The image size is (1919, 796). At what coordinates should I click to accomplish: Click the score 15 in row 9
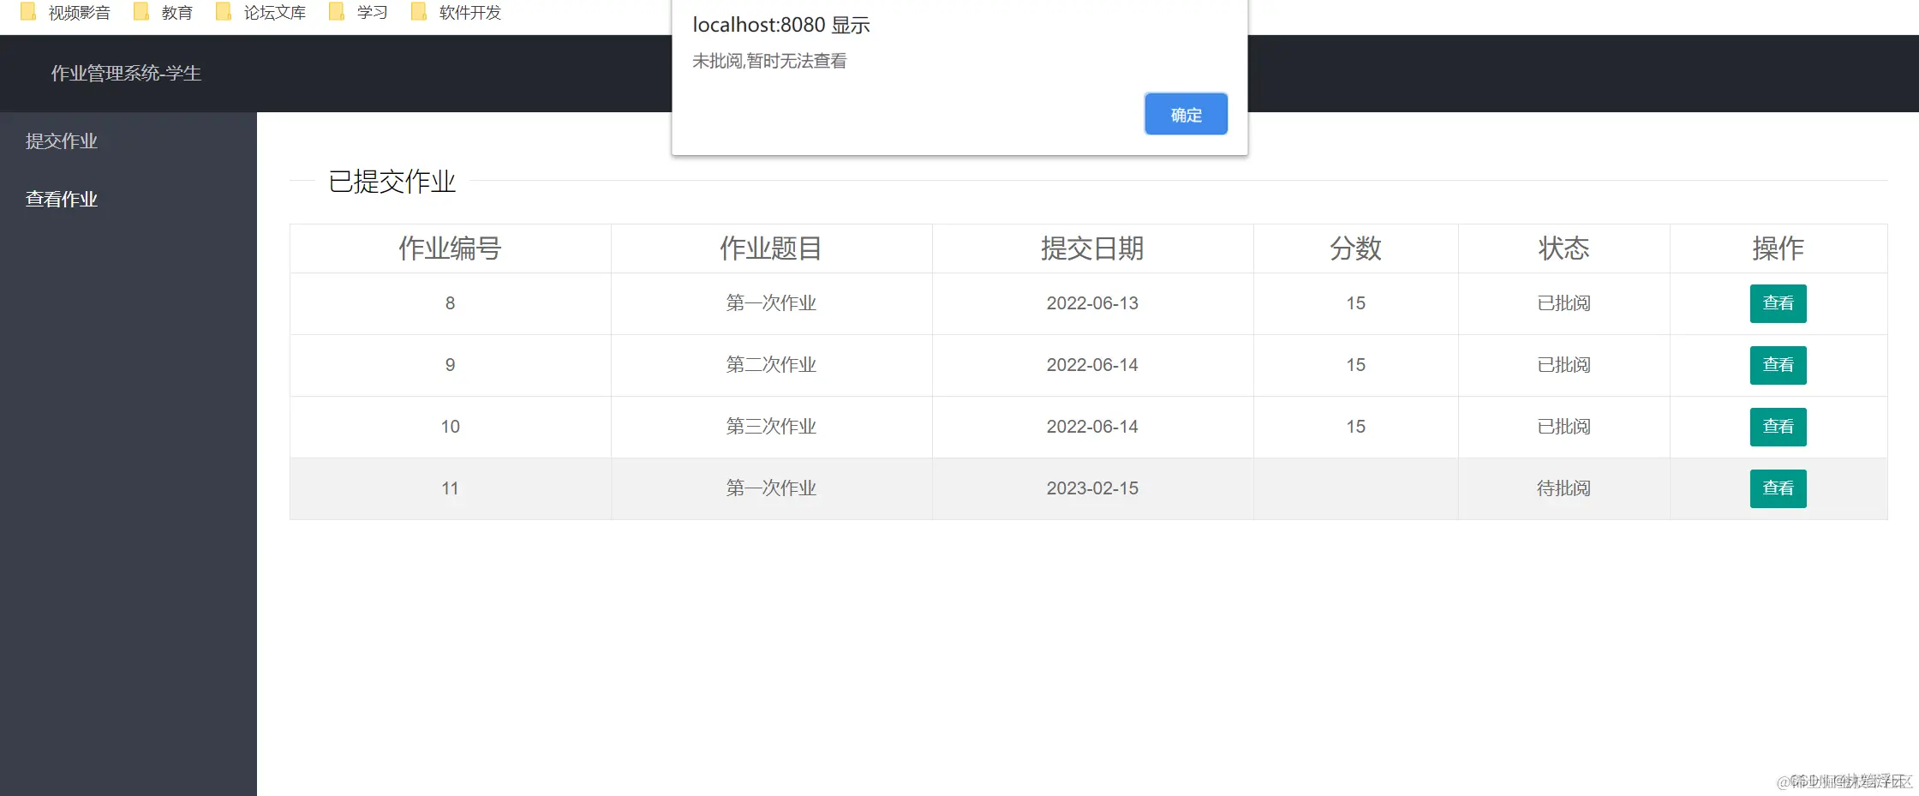point(1355,365)
